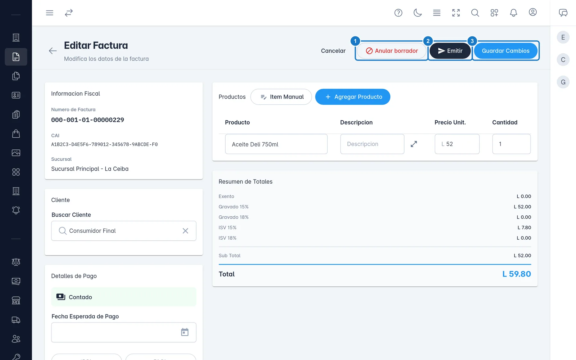Toggle the sidebar hamburger menu
The height and width of the screenshot is (360, 576).
(x=50, y=13)
